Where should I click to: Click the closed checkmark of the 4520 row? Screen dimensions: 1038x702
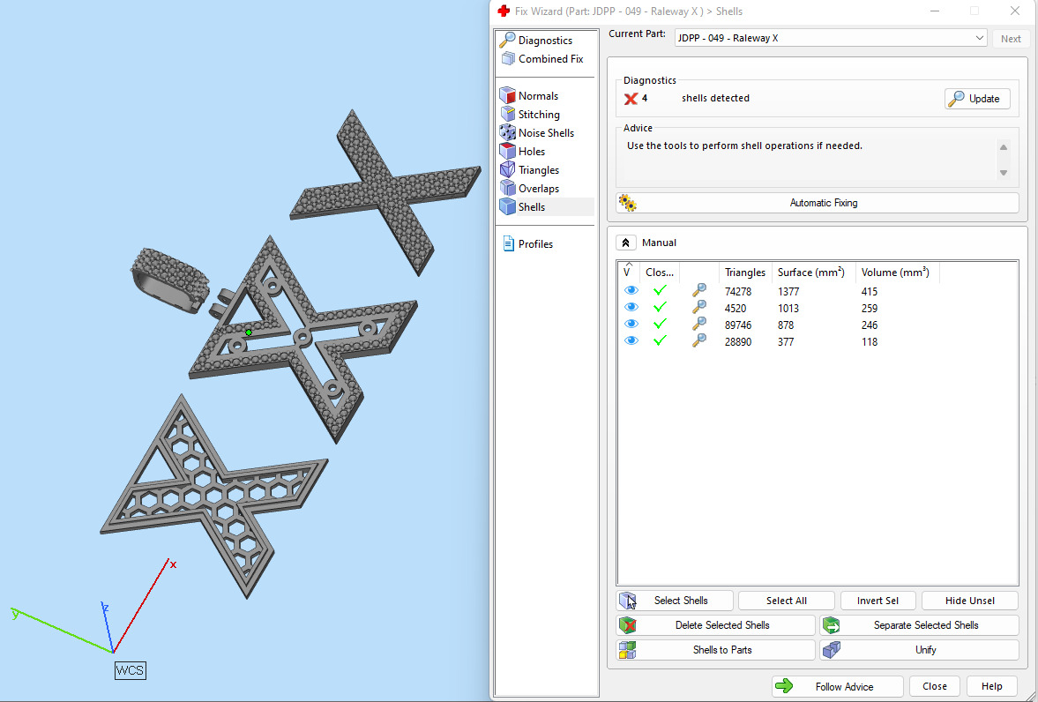coord(660,307)
